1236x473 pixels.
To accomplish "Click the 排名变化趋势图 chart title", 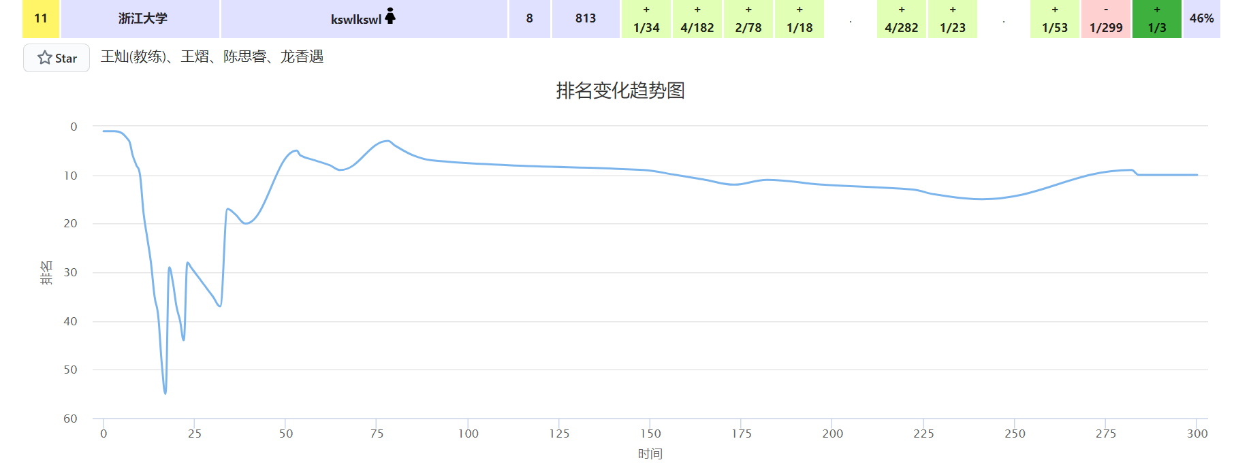I will 620,91.
